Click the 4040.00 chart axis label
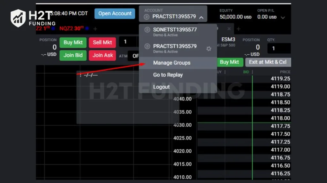Image resolution: width=327 pixels, height=183 pixels. tap(182, 99)
